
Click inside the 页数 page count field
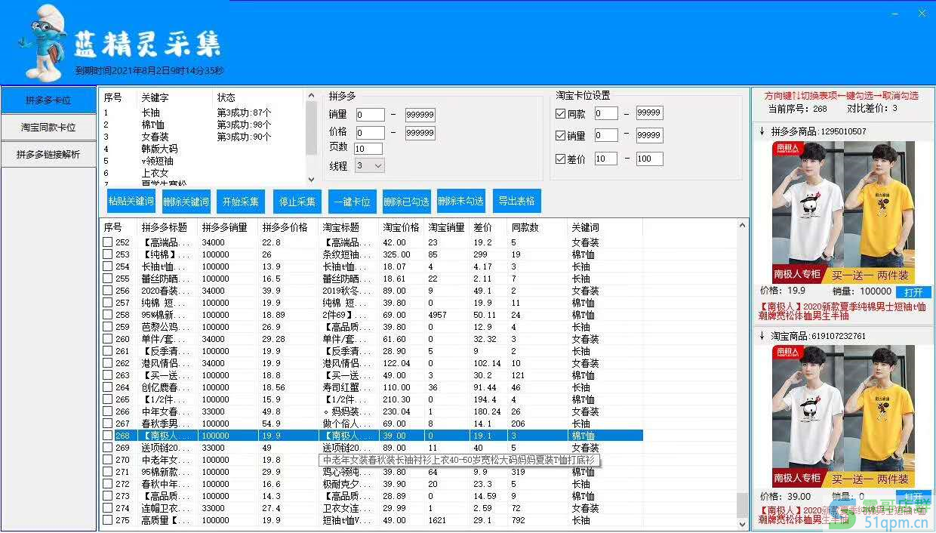click(x=368, y=148)
